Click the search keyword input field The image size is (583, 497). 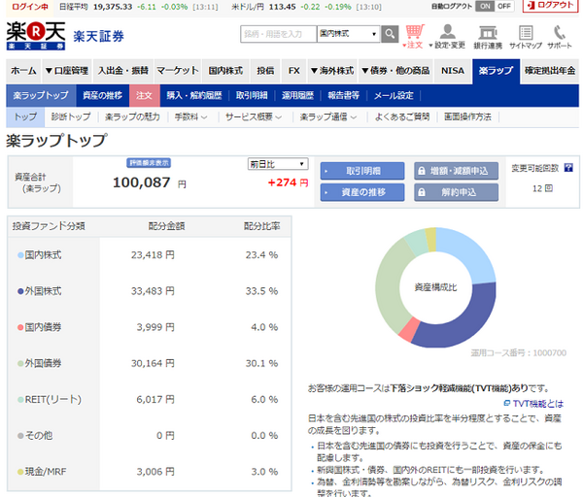coord(279,34)
